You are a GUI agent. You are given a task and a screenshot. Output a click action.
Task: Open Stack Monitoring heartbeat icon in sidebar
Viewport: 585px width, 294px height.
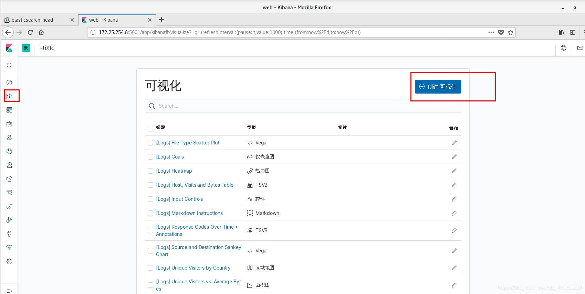9,248
